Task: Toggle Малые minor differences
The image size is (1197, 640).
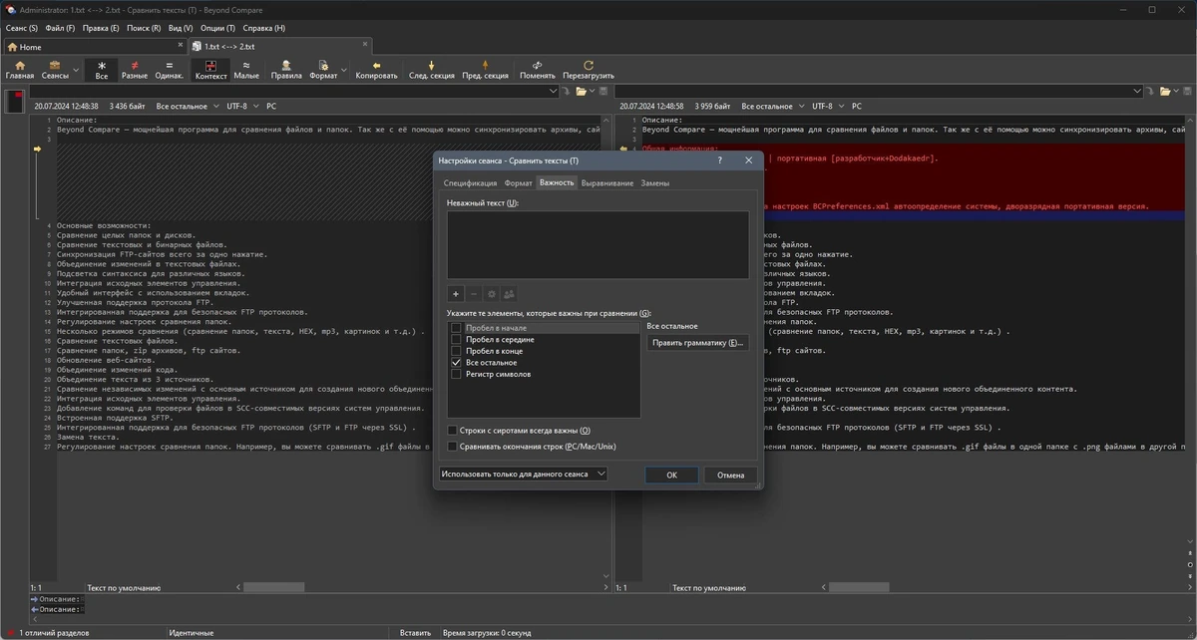Action: [x=246, y=70]
